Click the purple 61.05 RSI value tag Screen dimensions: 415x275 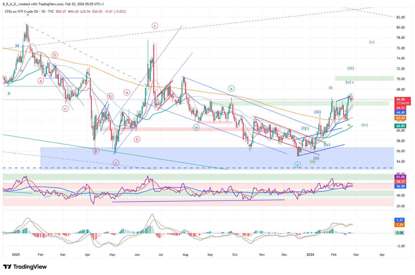click(400, 177)
